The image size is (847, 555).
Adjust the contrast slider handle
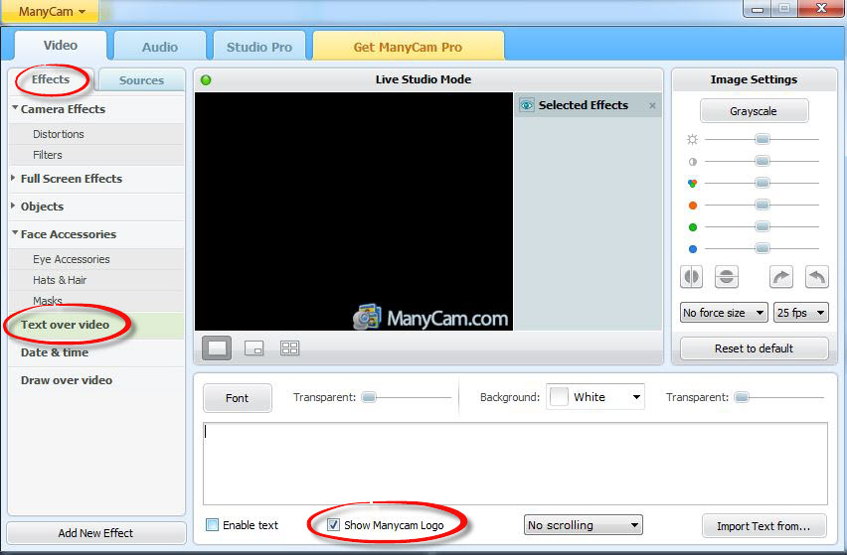coord(762,161)
